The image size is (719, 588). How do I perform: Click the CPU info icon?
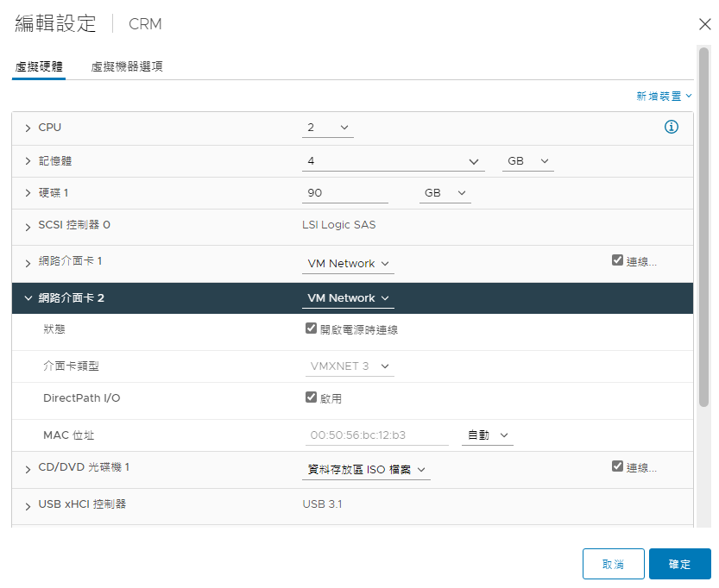pos(672,127)
